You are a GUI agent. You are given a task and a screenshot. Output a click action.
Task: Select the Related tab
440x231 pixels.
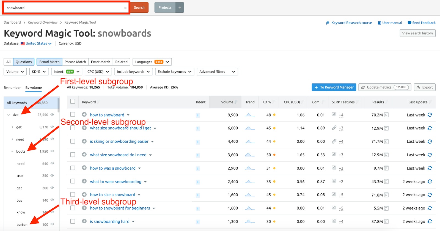coord(121,62)
